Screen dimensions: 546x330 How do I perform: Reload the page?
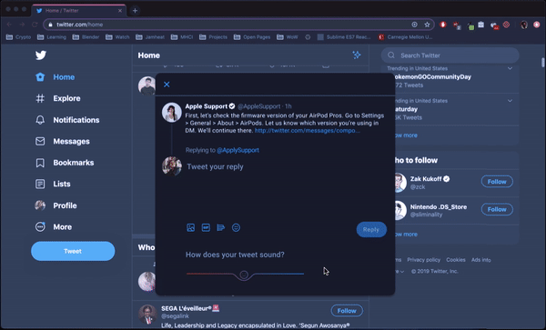click(35, 25)
